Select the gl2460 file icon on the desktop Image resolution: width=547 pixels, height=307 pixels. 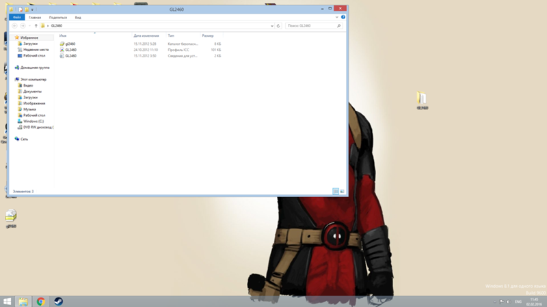pos(11,218)
